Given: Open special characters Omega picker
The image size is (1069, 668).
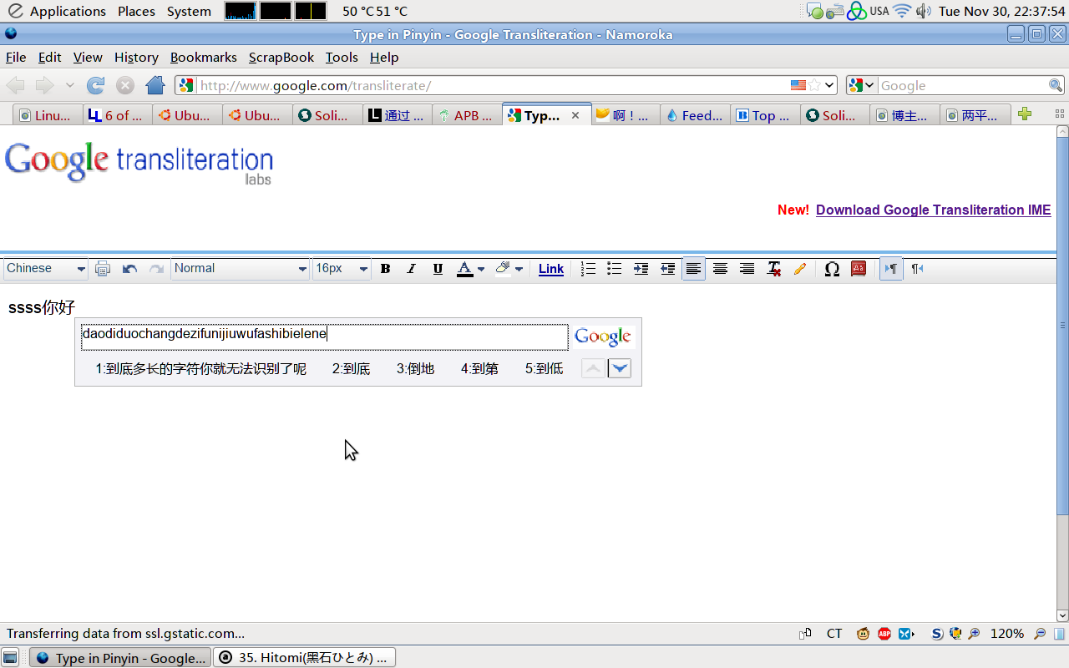Looking at the screenshot, I should pyautogui.click(x=832, y=269).
